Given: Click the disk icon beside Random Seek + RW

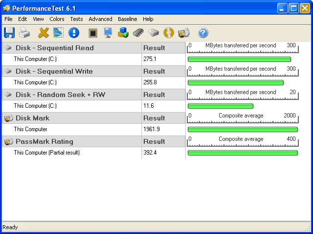Looking at the screenshot, I should (x=8, y=95).
